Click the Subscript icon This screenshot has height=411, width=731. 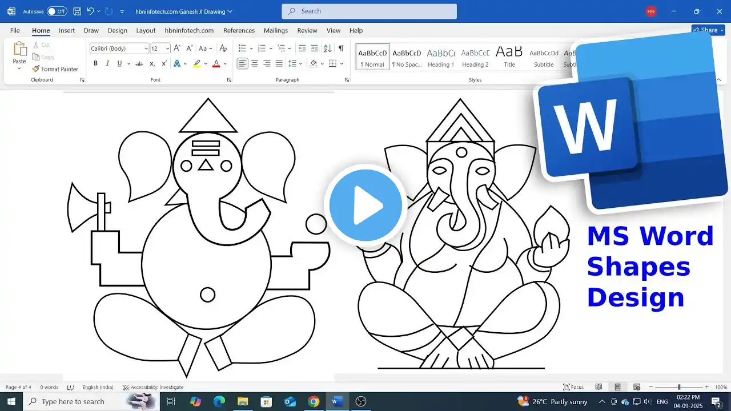pyautogui.click(x=151, y=63)
